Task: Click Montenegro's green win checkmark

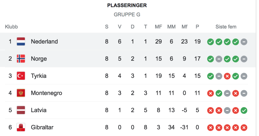Action: (x=219, y=93)
